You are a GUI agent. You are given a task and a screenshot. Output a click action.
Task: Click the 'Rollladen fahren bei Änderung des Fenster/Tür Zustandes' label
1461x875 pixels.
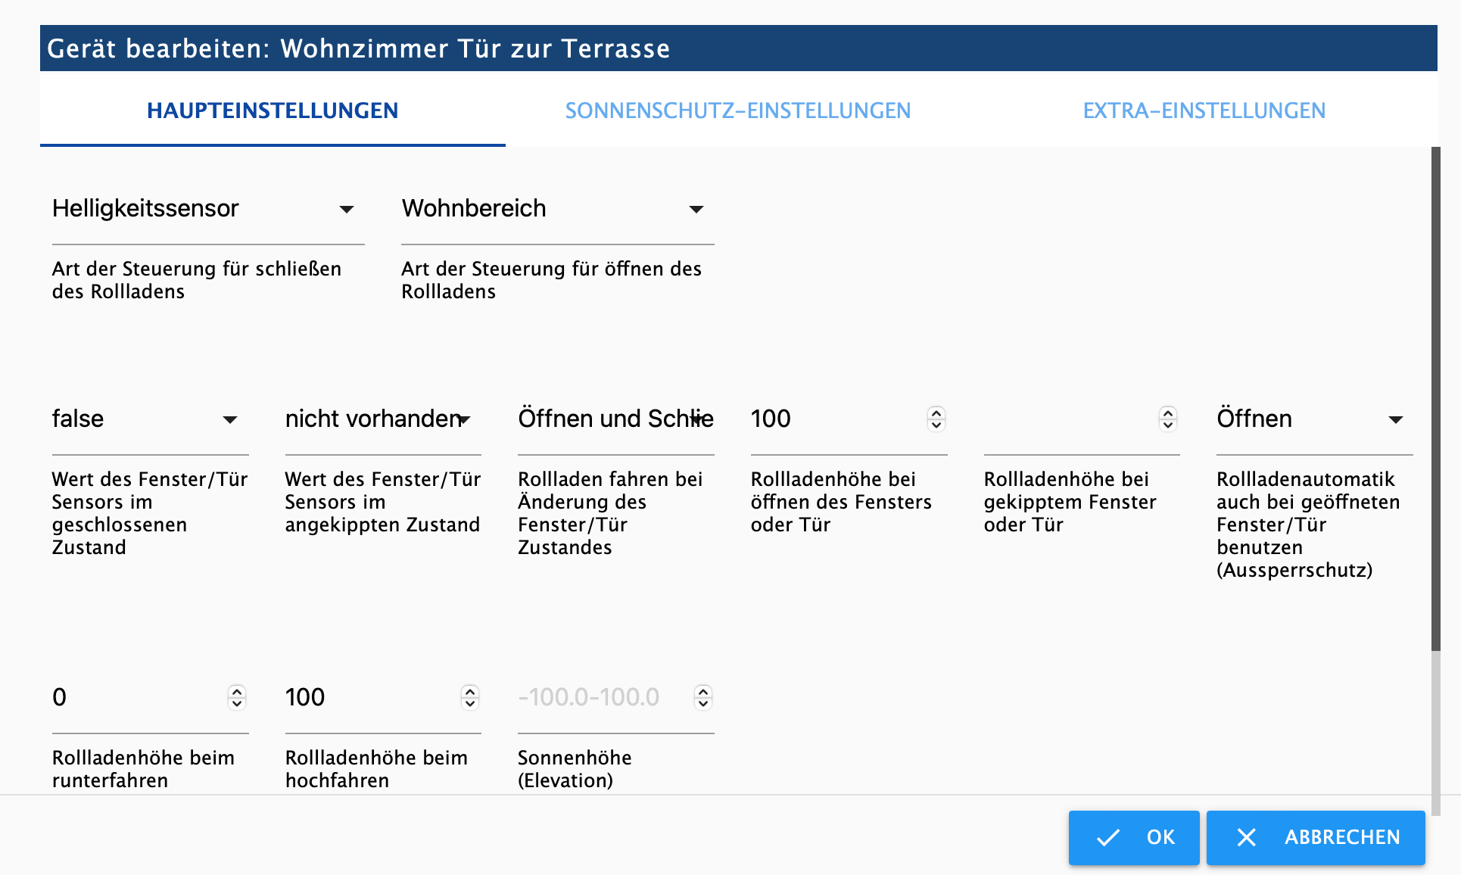tap(611, 513)
